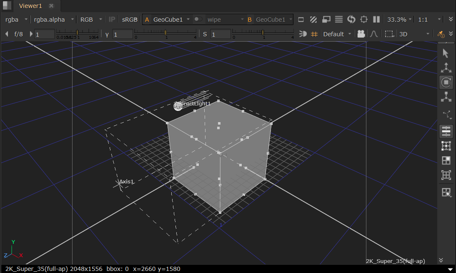Click the camera lock icon
The image size is (456, 273).
coord(361,34)
